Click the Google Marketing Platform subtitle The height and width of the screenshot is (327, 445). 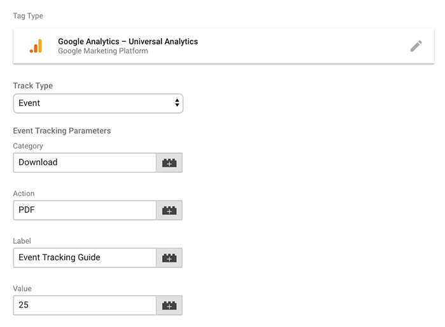pyautogui.click(x=103, y=51)
